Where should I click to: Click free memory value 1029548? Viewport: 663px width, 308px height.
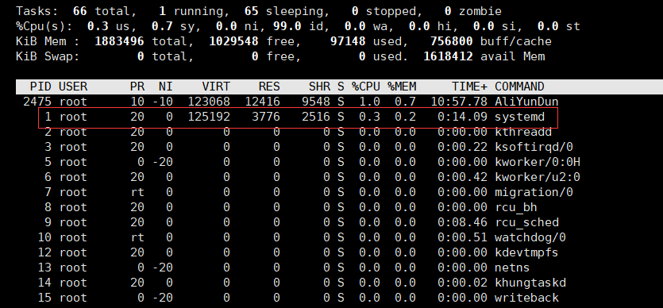233,42
